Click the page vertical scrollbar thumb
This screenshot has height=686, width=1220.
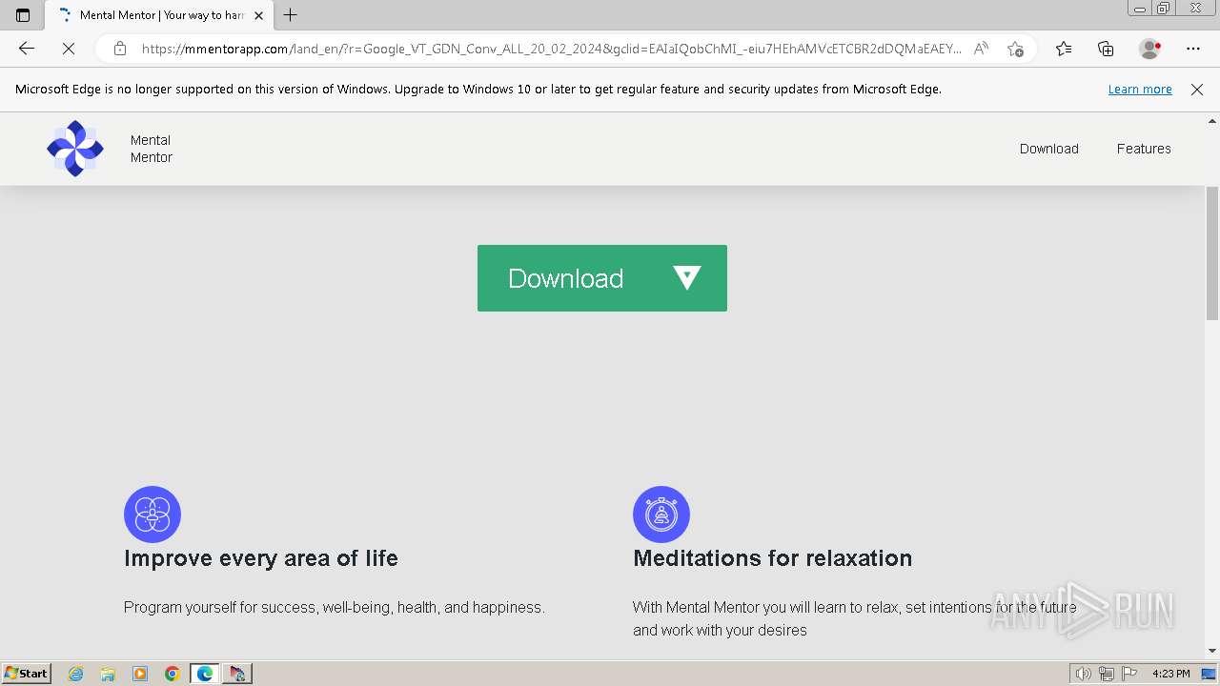[x=1212, y=253]
